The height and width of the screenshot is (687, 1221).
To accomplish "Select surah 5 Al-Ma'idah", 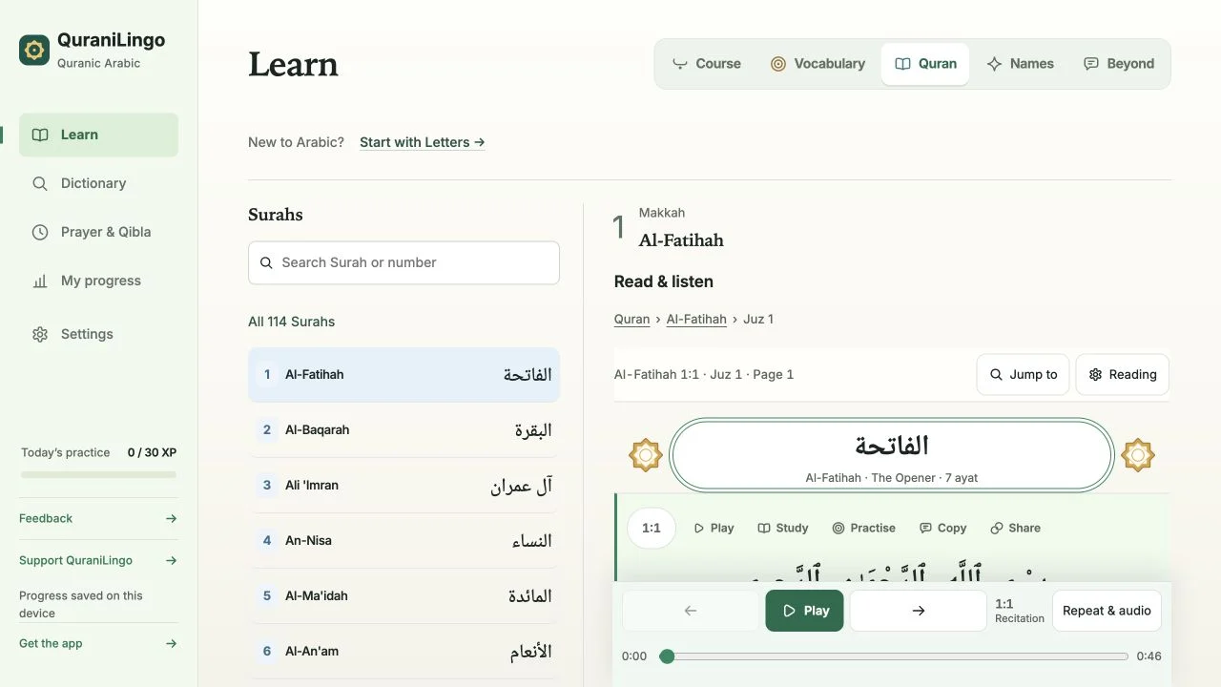I will coord(404,595).
